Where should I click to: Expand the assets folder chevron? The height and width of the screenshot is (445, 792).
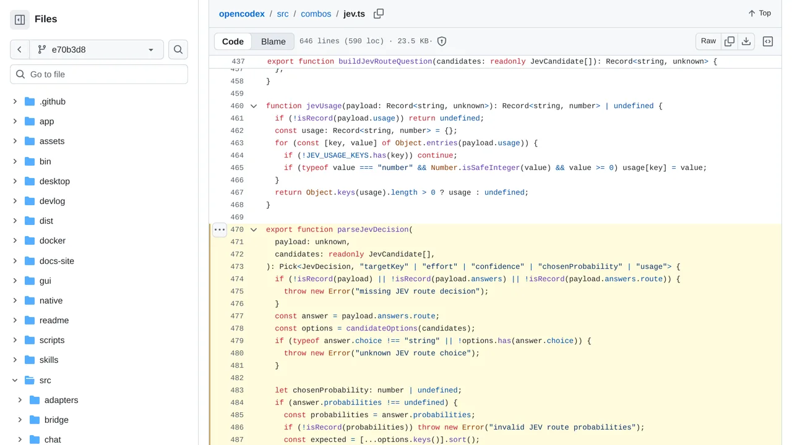[15, 141]
